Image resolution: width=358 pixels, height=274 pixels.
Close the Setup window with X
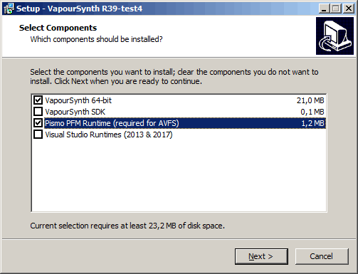(349, 9)
